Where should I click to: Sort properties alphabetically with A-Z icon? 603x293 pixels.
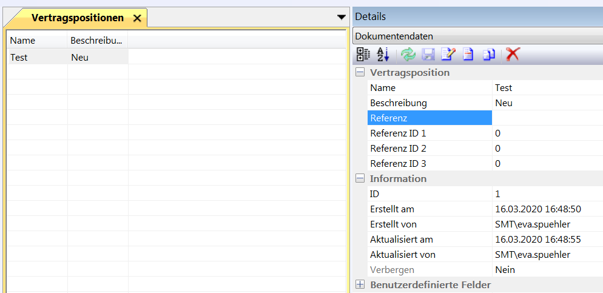pos(383,55)
